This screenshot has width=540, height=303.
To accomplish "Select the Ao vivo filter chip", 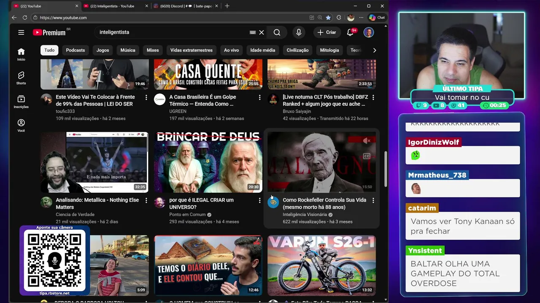I will [x=231, y=50].
